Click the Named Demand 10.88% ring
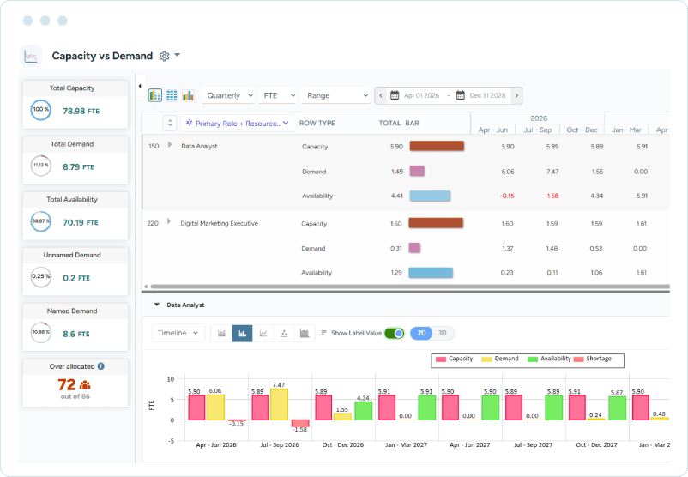The height and width of the screenshot is (477, 688). 41,333
